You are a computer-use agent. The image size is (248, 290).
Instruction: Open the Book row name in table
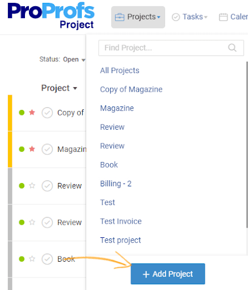click(x=66, y=259)
